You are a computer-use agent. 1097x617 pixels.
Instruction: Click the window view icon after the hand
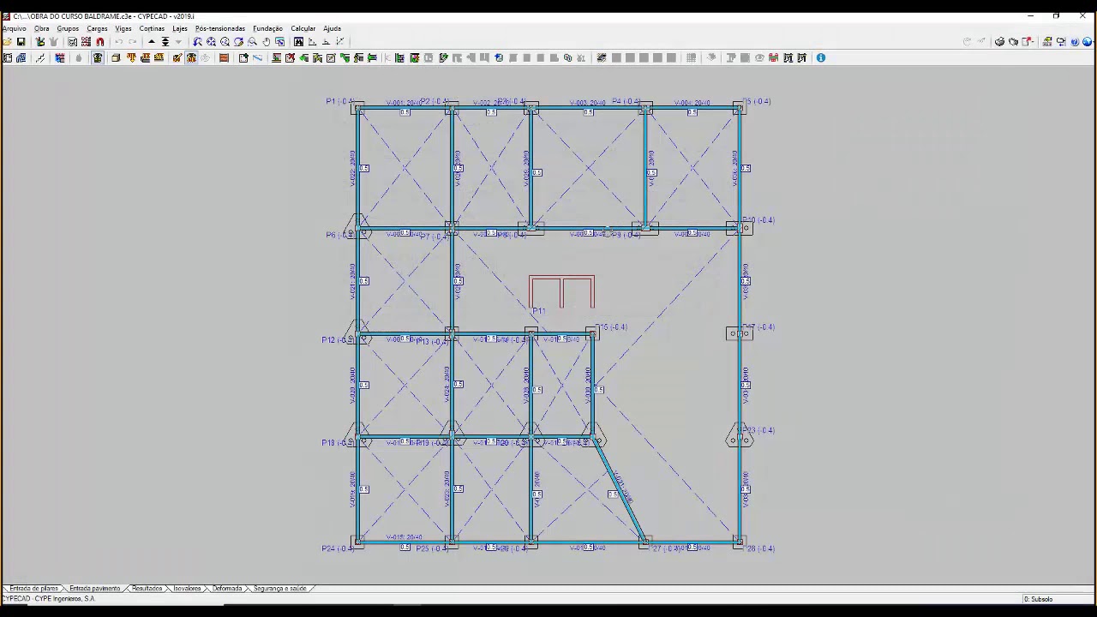(279, 41)
